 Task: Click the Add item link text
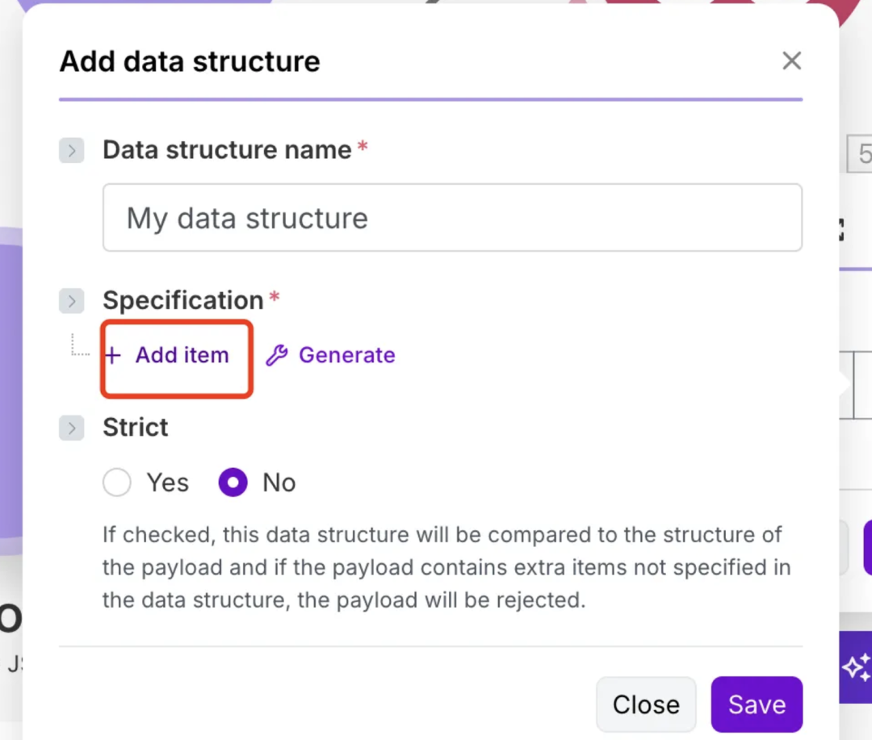[182, 356]
